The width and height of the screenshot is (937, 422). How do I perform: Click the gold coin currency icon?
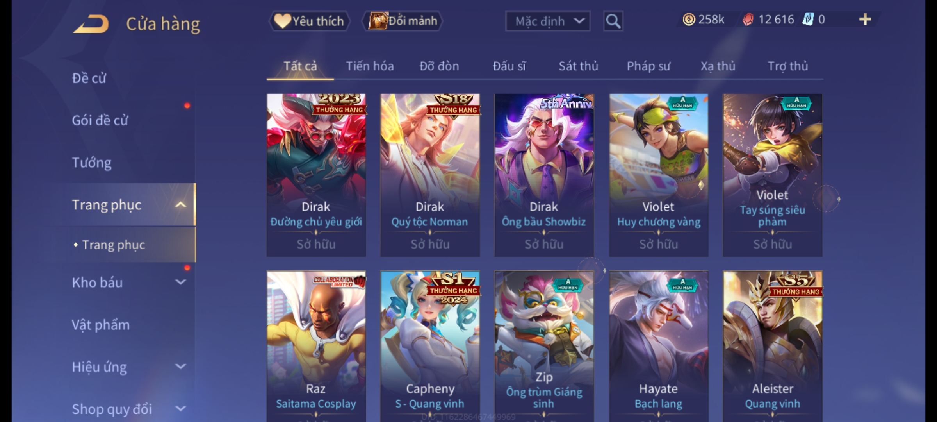[x=689, y=20]
